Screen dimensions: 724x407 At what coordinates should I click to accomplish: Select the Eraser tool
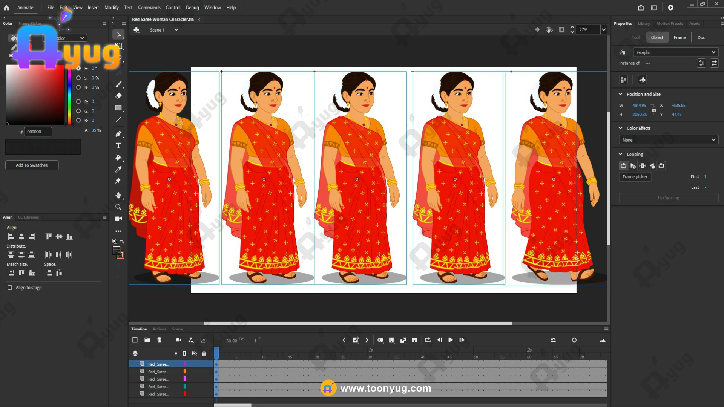[118, 96]
